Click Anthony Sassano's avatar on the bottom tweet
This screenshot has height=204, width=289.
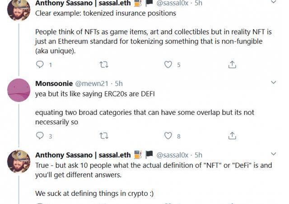click(x=19, y=161)
